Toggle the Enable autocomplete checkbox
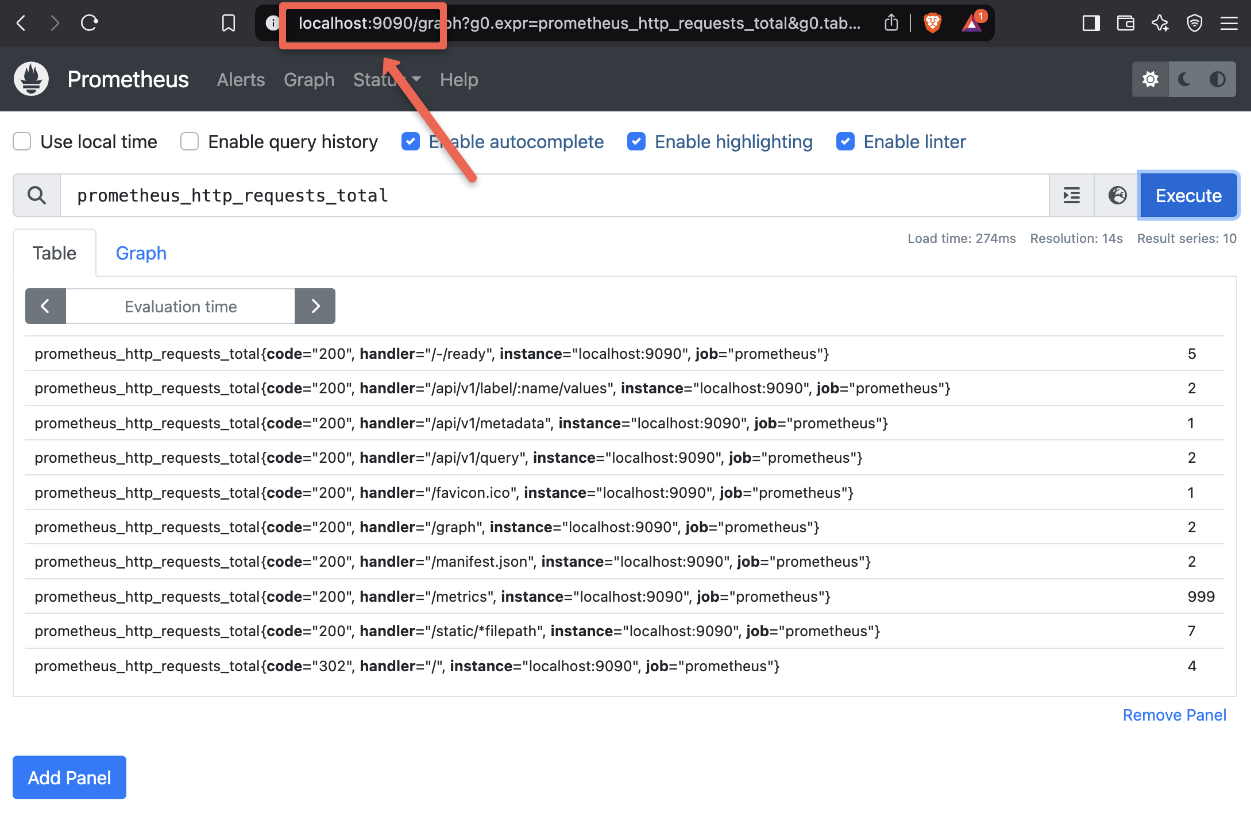The height and width of the screenshot is (836, 1251). pyautogui.click(x=411, y=141)
